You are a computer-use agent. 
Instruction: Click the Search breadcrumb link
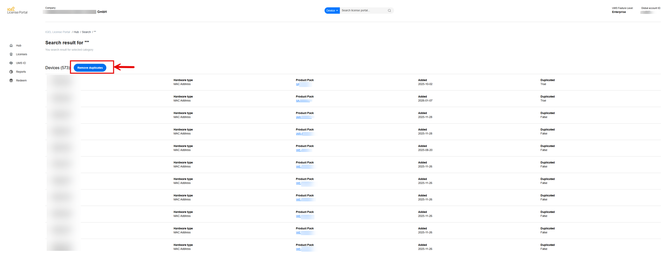coord(86,32)
